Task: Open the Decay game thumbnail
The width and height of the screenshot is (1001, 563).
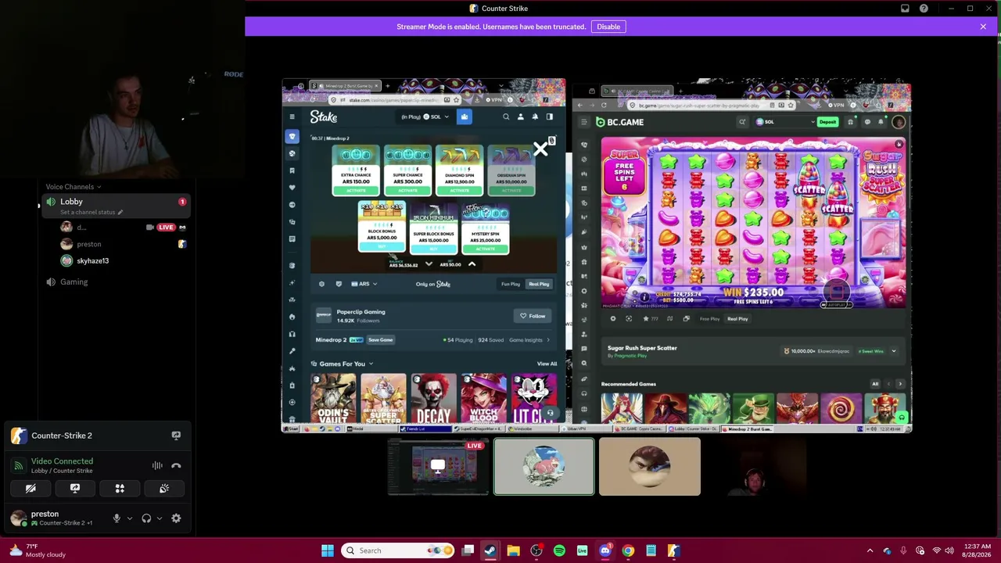Action: (434, 399)
